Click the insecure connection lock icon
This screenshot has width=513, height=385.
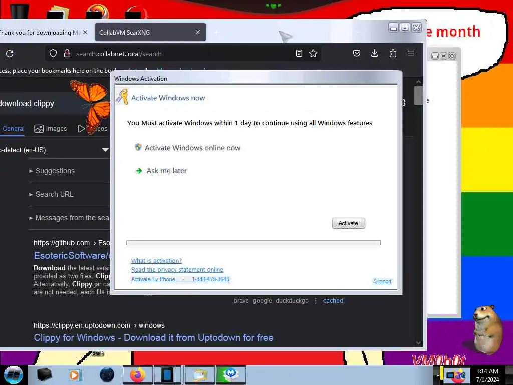(67, 53)
